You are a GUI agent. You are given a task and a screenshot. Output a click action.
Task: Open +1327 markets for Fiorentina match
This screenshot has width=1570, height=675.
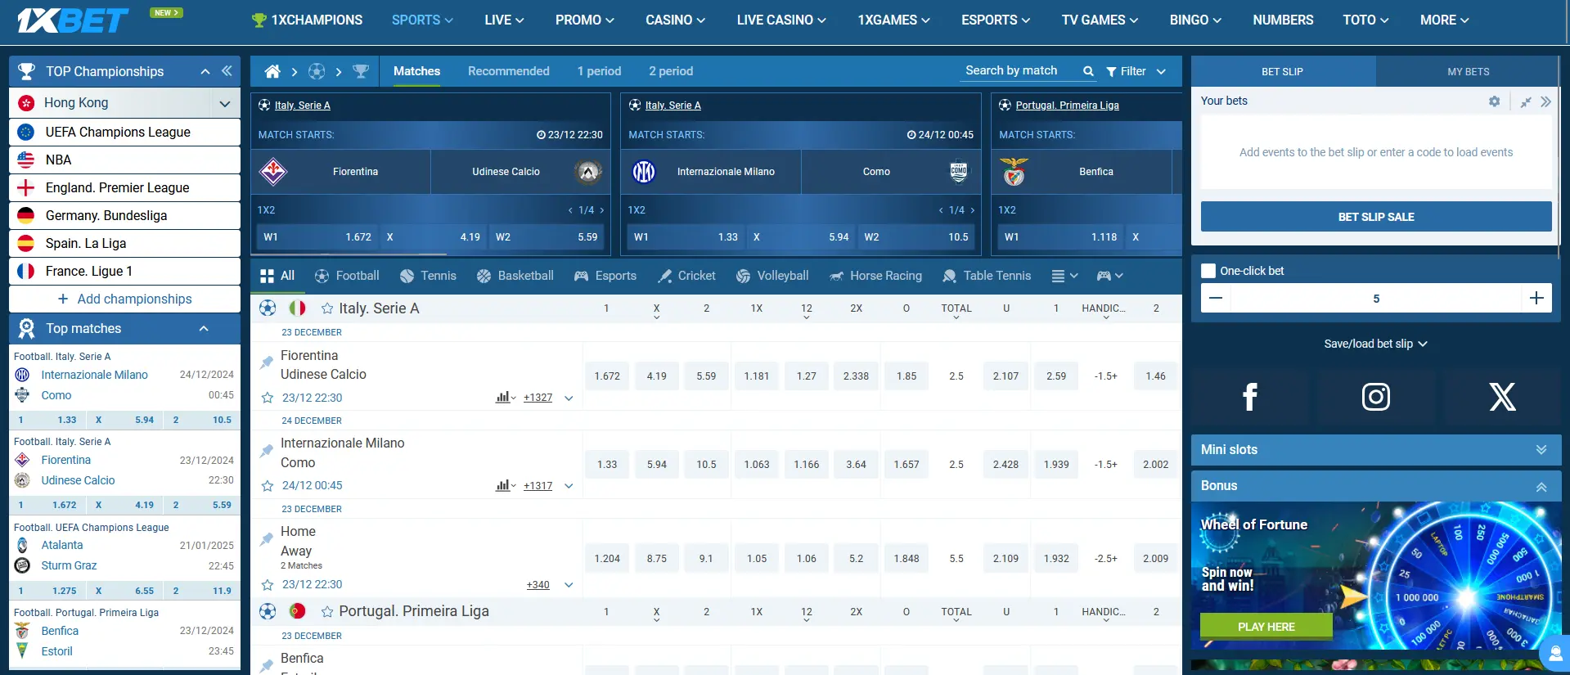pyautogui.click(x=538, y=398)
